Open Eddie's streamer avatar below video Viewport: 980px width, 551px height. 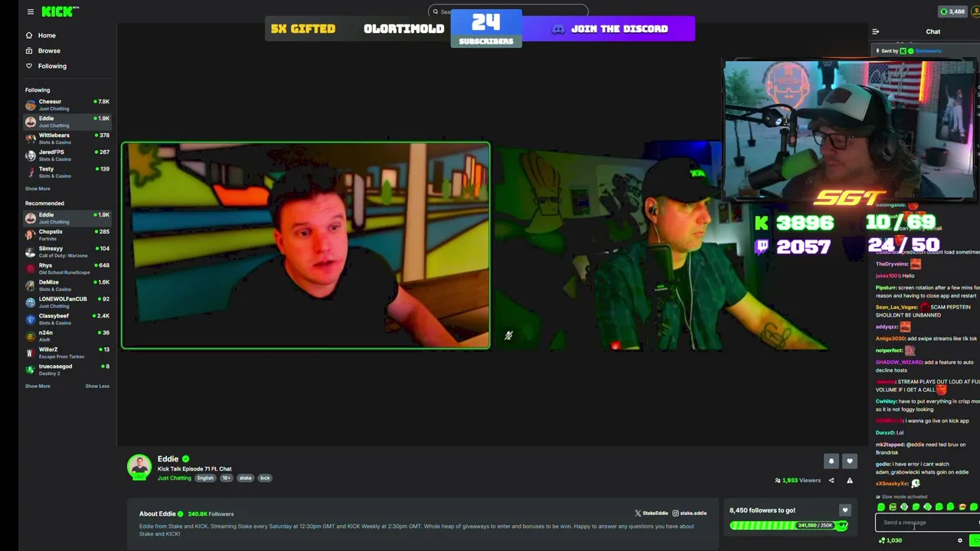click(139, 467)
